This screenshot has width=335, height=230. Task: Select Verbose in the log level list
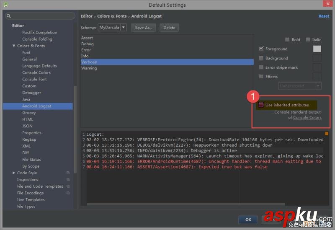pyautogui.click(x=167, y=62)
